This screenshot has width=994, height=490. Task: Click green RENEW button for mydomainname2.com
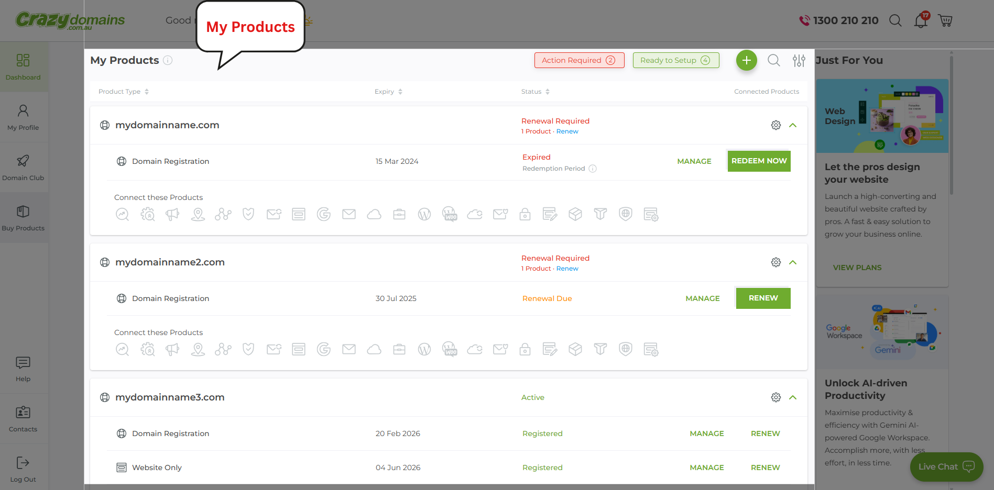point(763,298)
